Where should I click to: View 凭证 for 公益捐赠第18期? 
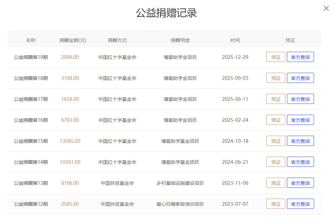pos(276,78)
